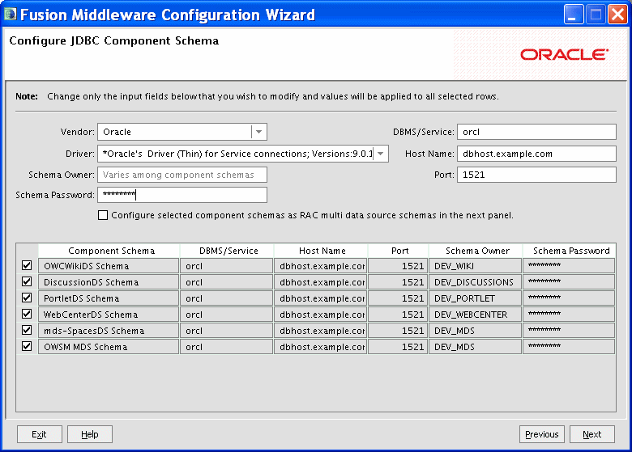
Task: Click the DEV_DISCUSSIONS schema owner cell
Action: coord(475,282)
